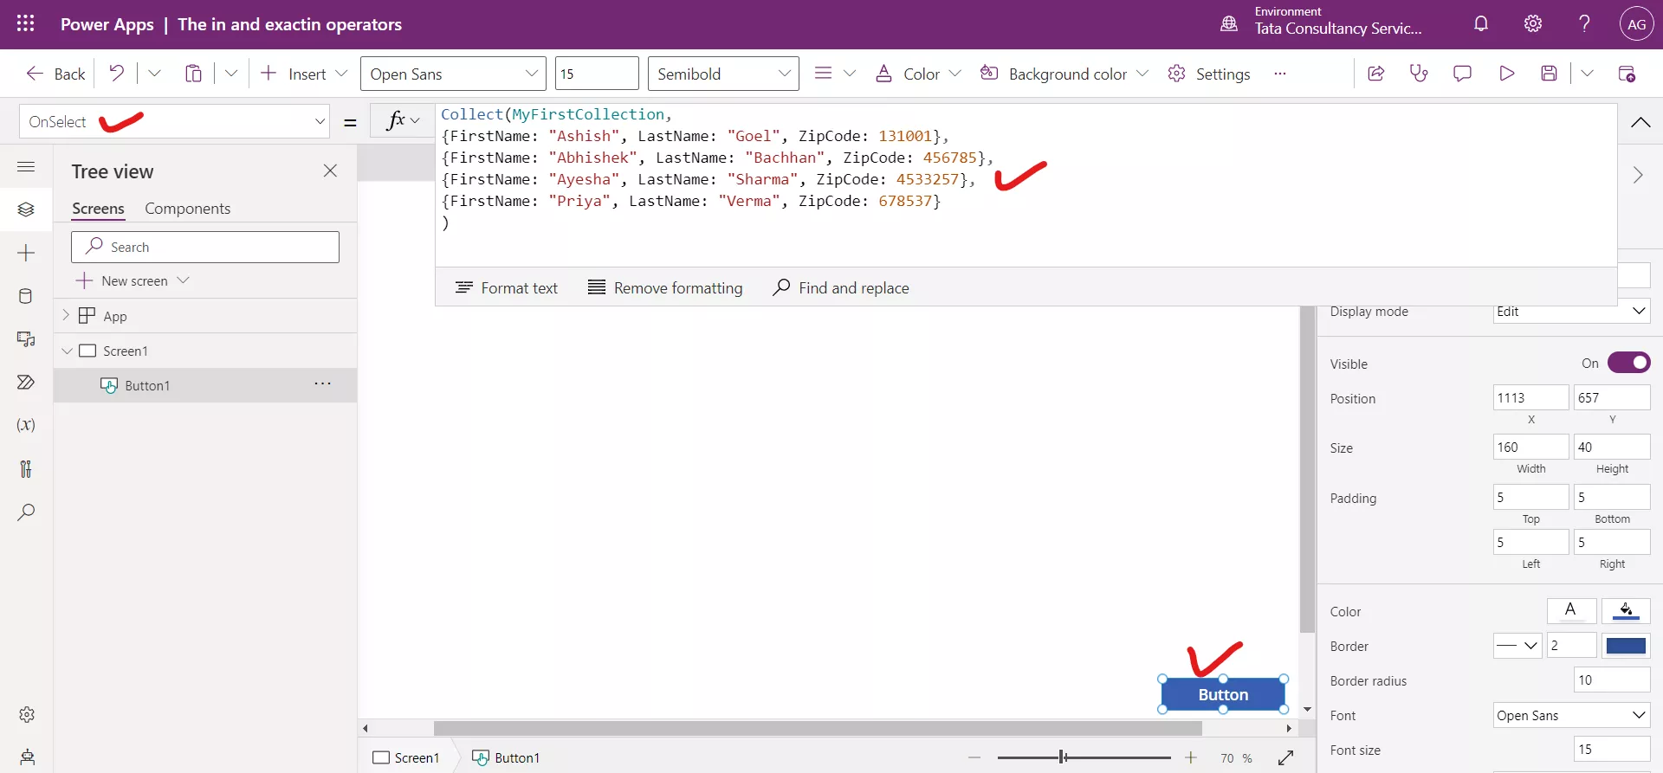Expand the App tree node

point(66,316)
